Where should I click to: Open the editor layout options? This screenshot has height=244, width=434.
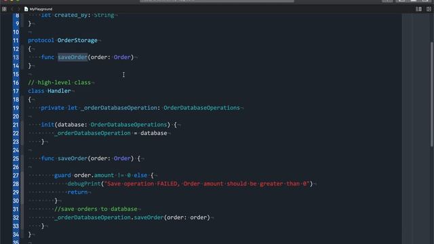click(419, 9)
